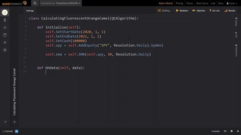
Task: Open the Connected as TradeOptionsWithMe dropdown
Action: [61, 3]
